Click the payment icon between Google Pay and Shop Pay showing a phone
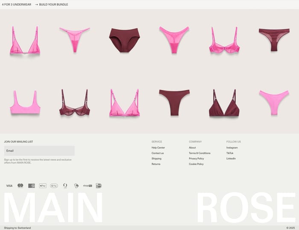 (x=76, y=186)
